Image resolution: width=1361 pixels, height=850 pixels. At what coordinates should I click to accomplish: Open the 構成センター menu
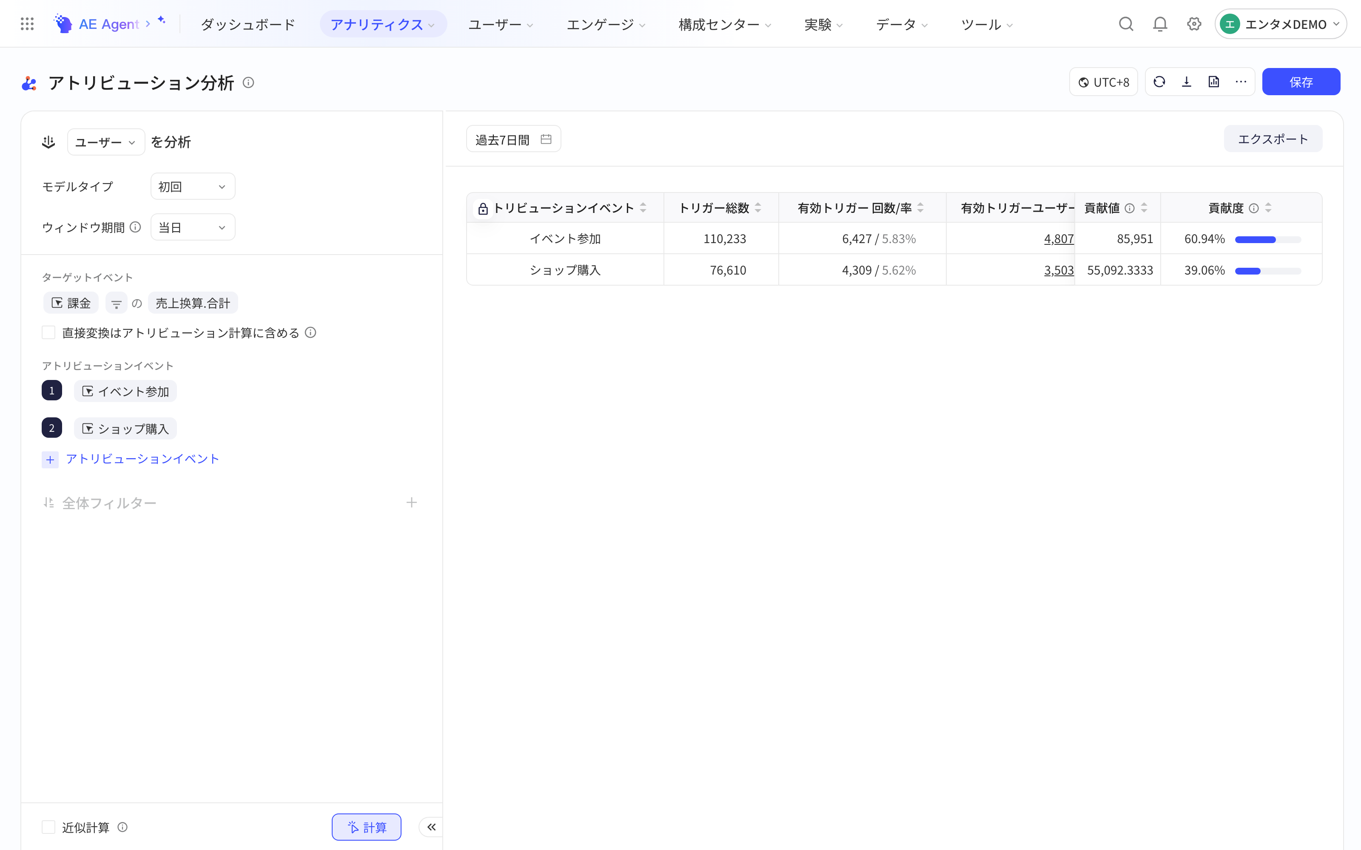point(725,24)
